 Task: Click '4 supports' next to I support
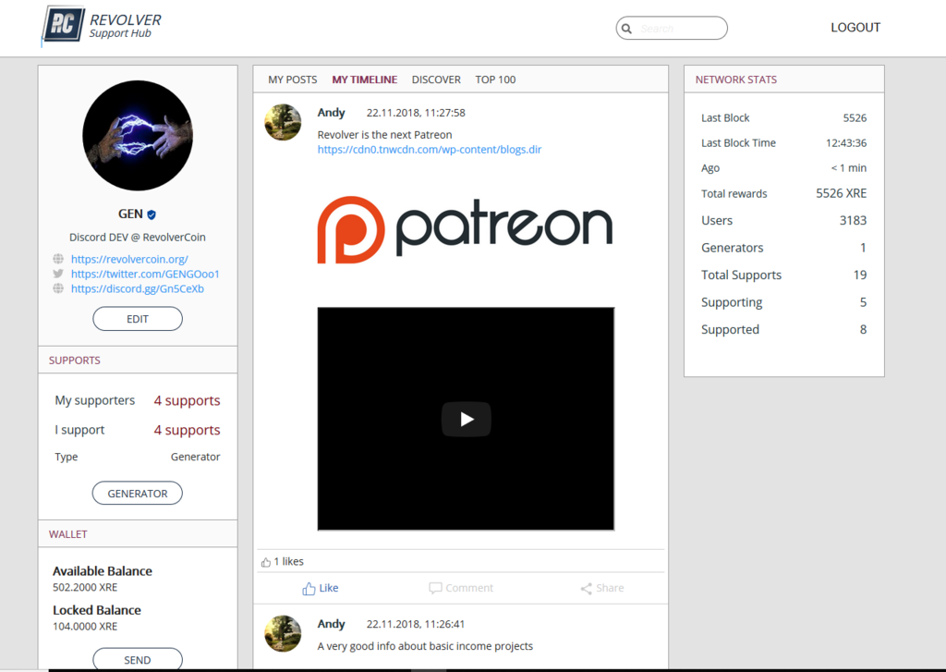[187, 430]
